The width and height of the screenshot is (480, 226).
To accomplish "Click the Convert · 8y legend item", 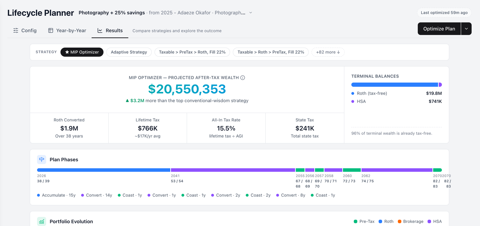I will point(291,195).
